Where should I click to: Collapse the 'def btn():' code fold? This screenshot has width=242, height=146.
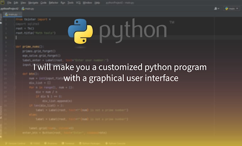click(15, 74)
